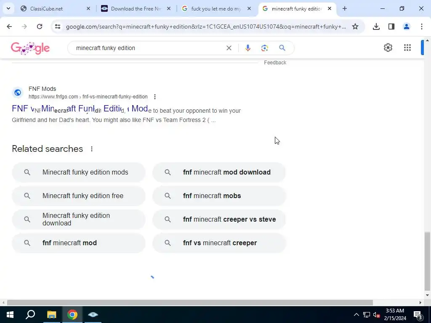Image resolution: width=431 pixels, height=323 pixels.
Task: Open the taskbar clock showing 3:53 AM
Action: coord(395,315)
